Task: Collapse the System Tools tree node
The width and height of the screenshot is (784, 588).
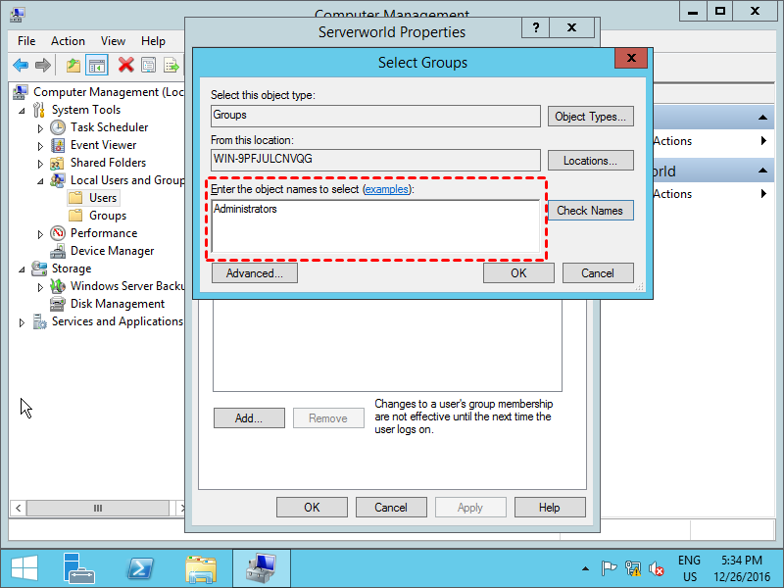Action: (22, 111)
